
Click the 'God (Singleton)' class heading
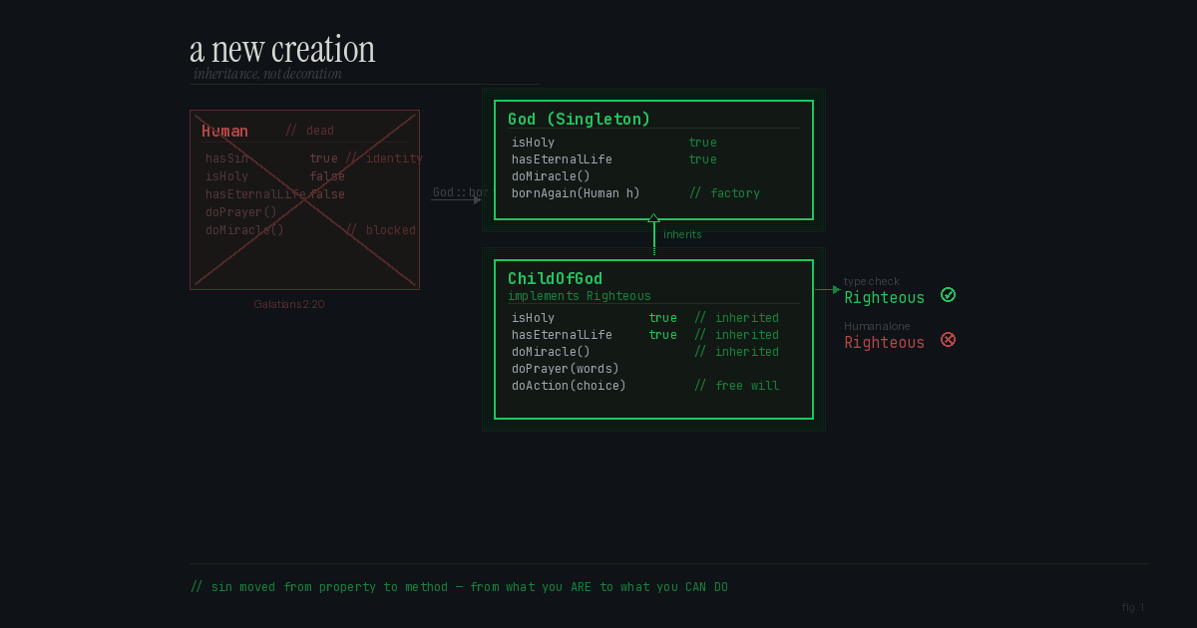579,119
